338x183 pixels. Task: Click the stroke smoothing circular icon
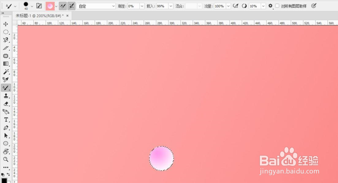tap(244, 6)
